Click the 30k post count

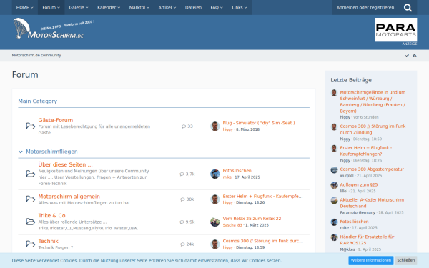187,199
